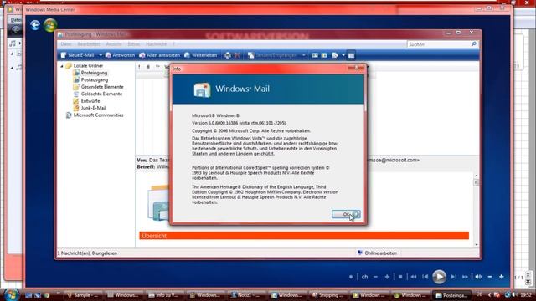Click the system tray volume speaker icon

tap(514, 295)
